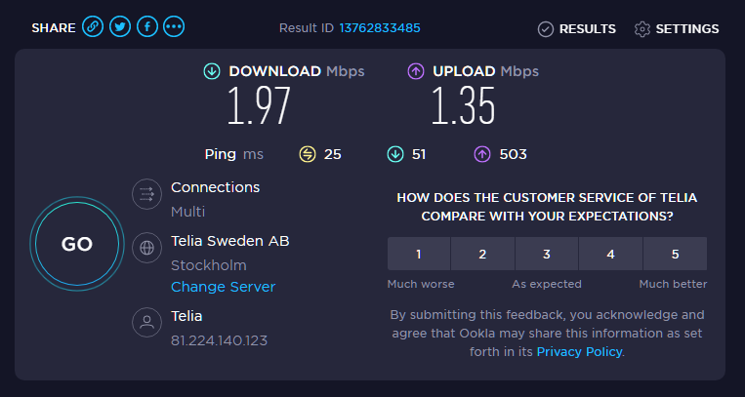The image size is (745, 397).
Task: Rate customer service 5 Much better
Action: point(675,254)
